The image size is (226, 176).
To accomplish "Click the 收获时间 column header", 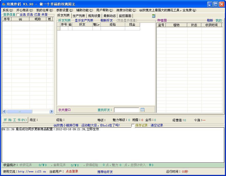I will click(211, 25).
